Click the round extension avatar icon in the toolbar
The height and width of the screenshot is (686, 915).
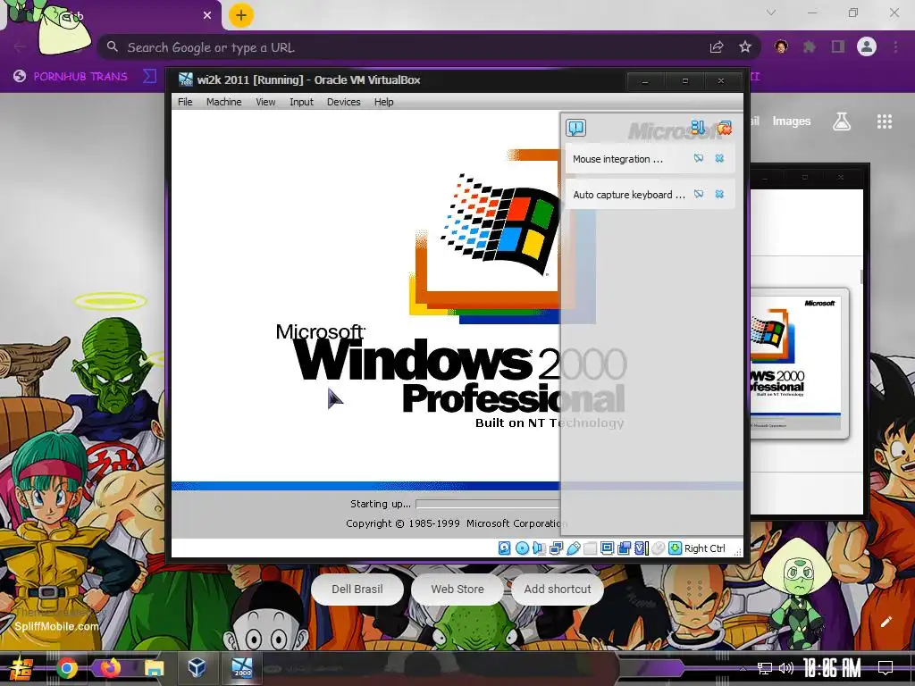coord(781,46)
